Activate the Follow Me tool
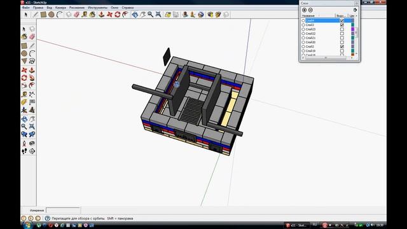 (x=32, y=78)
